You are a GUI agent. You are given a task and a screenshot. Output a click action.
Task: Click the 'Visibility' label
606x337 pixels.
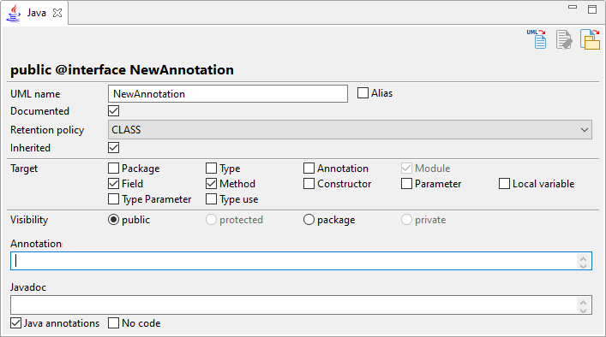(x=29, y=220)
